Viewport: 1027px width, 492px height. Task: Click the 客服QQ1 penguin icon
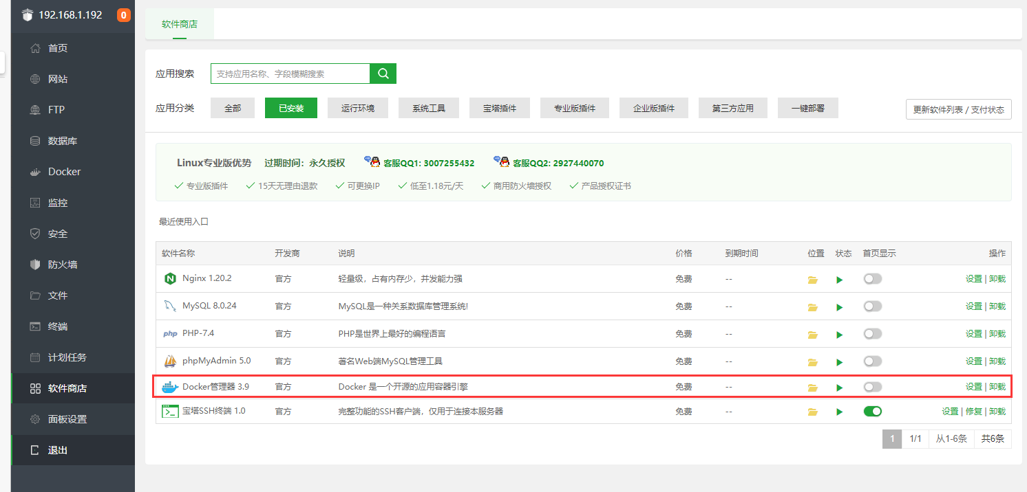coord(372,161)
